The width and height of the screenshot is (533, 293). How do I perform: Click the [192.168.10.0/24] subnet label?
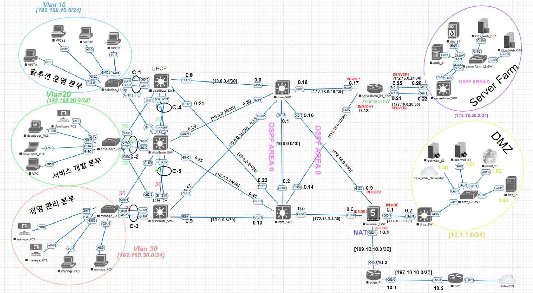click(x=59, y=11)
